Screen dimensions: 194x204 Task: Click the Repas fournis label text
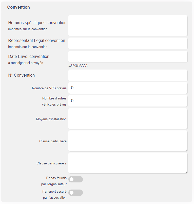click(56, 178)
